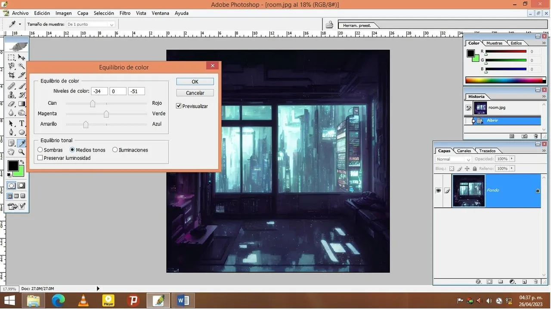The width and height of the screenshot is (551, 310).
Task: Select the Zoom tool
Action: pos(22,152)
